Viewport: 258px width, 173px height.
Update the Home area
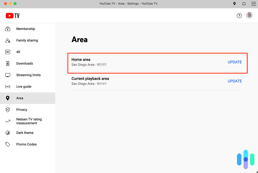(x=235, y=62)
